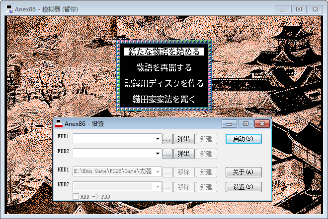Eject FDD1 disk with 弹出 button
The image size is (328, 219).
click(184, 139)
